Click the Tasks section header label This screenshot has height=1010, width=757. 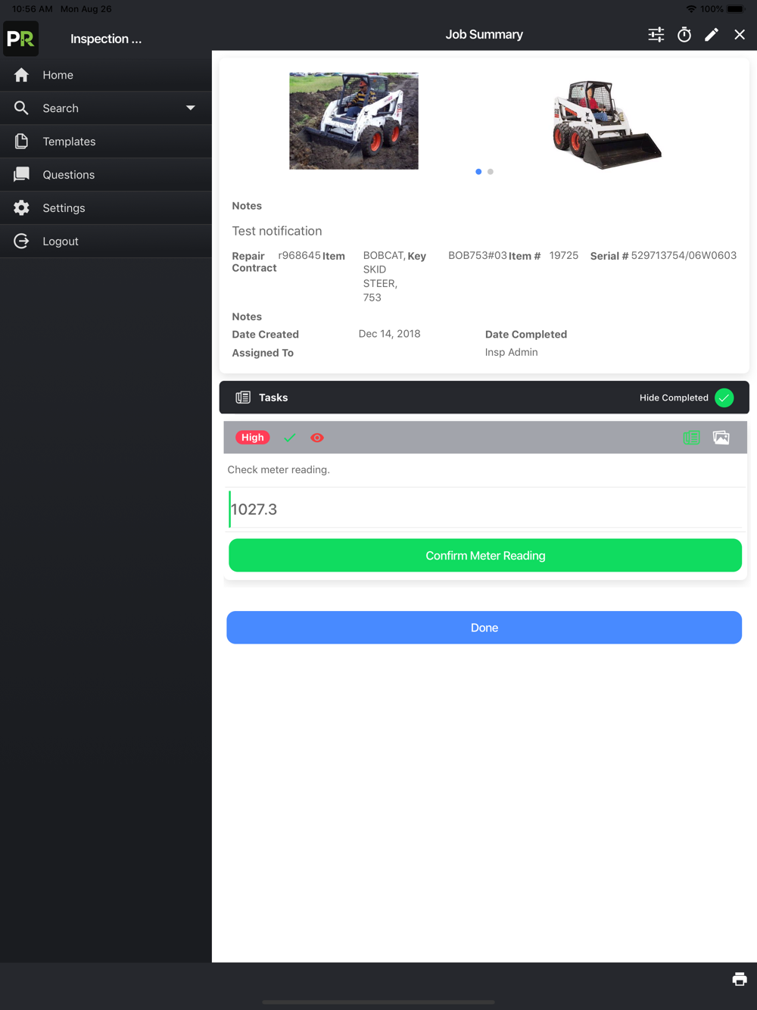(x=273, y=397)
